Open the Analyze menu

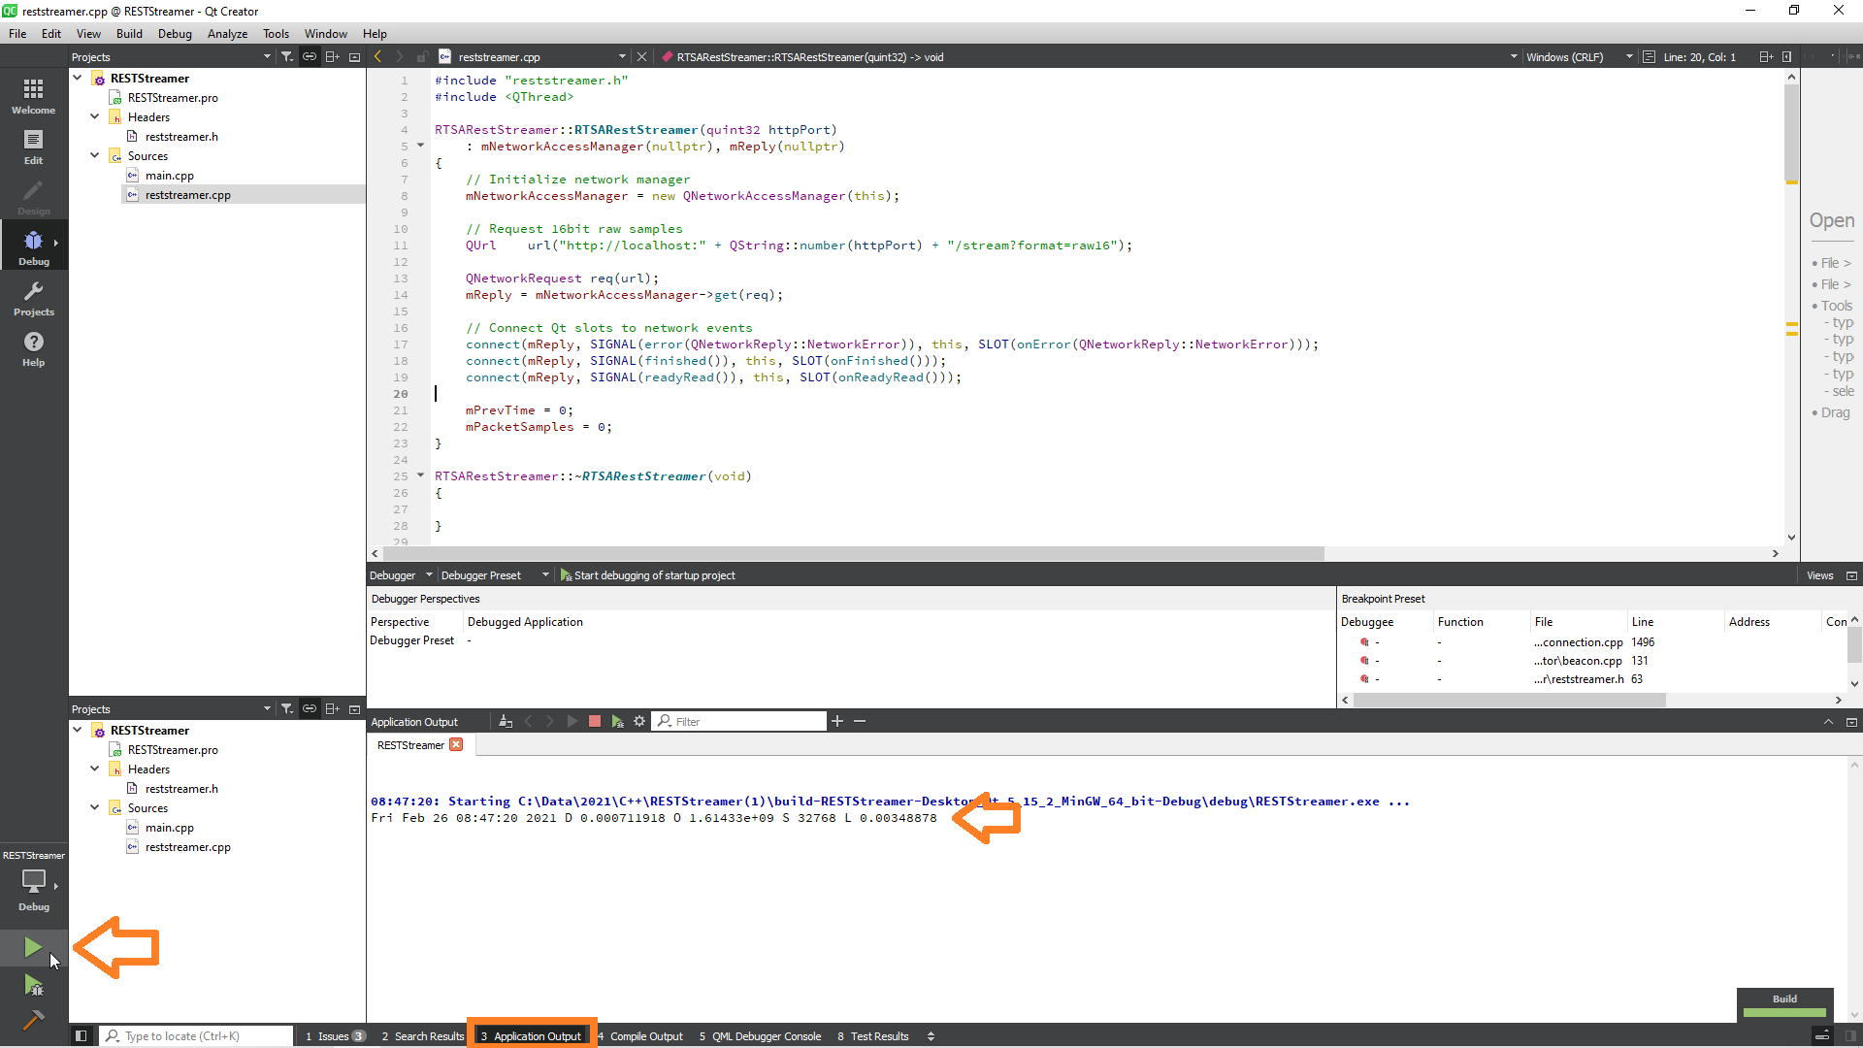tap(227, 33)
